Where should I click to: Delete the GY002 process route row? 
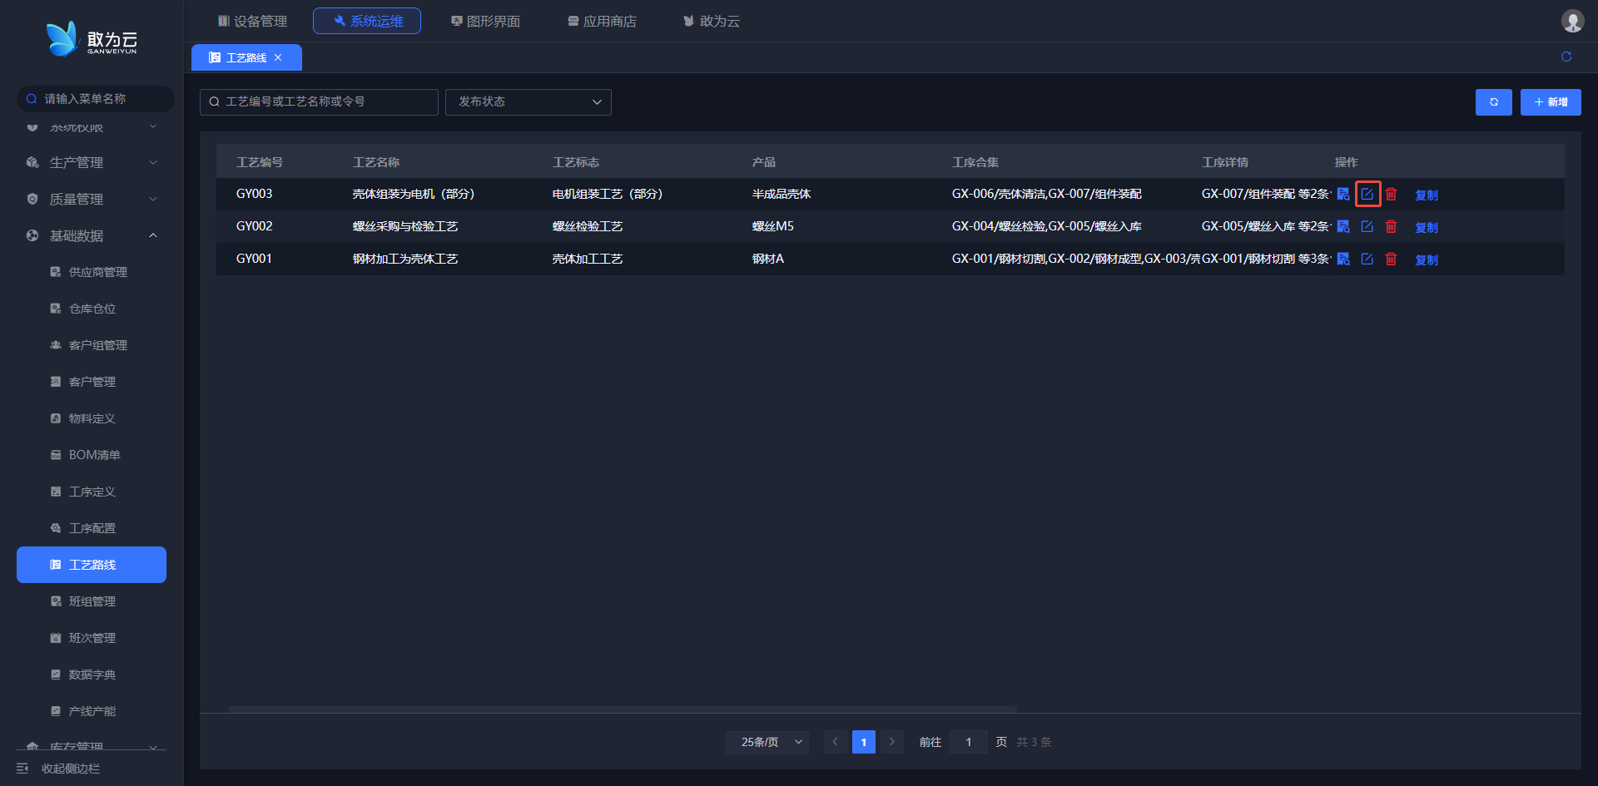(1391, 226)
